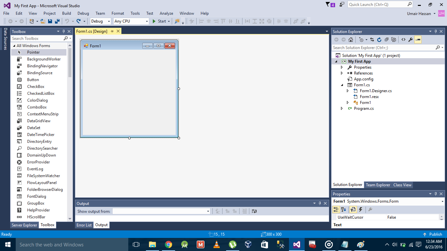Switch to the Team Explorer tab
The height and width of the screenshot is (251, 447).
coord(378,185)
